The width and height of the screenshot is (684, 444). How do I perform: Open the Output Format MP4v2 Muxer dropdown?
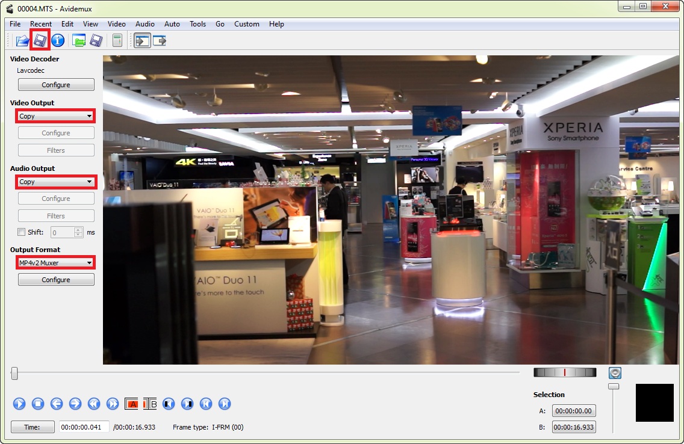[x=55, y=263]
